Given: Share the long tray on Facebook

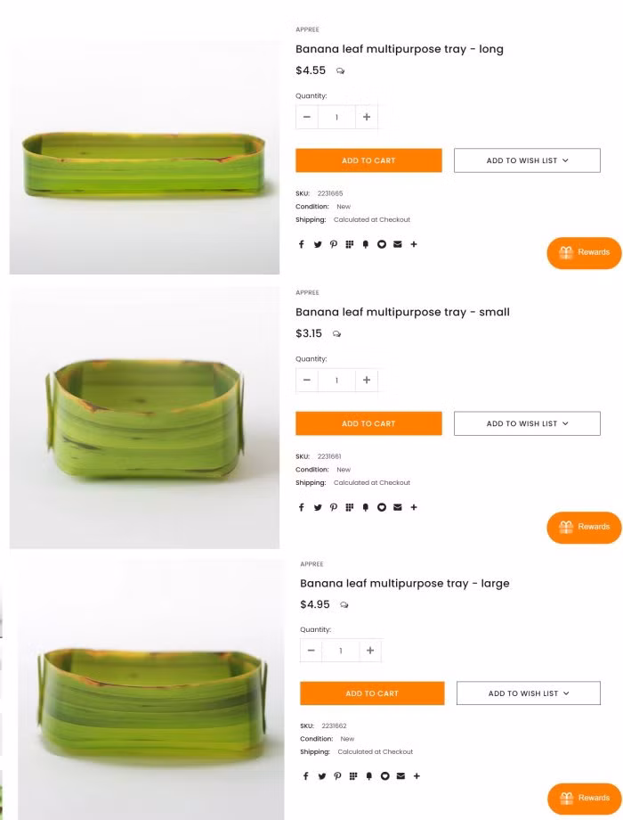Looking at the screenshot, I should pyautogui.click(x=301, y=244).
